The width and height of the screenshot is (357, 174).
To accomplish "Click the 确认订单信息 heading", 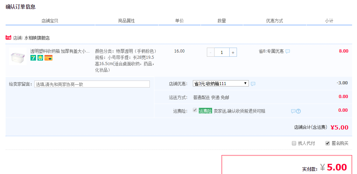I will point(21,7).
